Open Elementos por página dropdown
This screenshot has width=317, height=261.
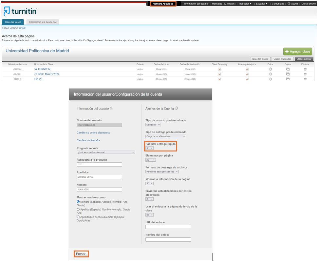[150, 160]
